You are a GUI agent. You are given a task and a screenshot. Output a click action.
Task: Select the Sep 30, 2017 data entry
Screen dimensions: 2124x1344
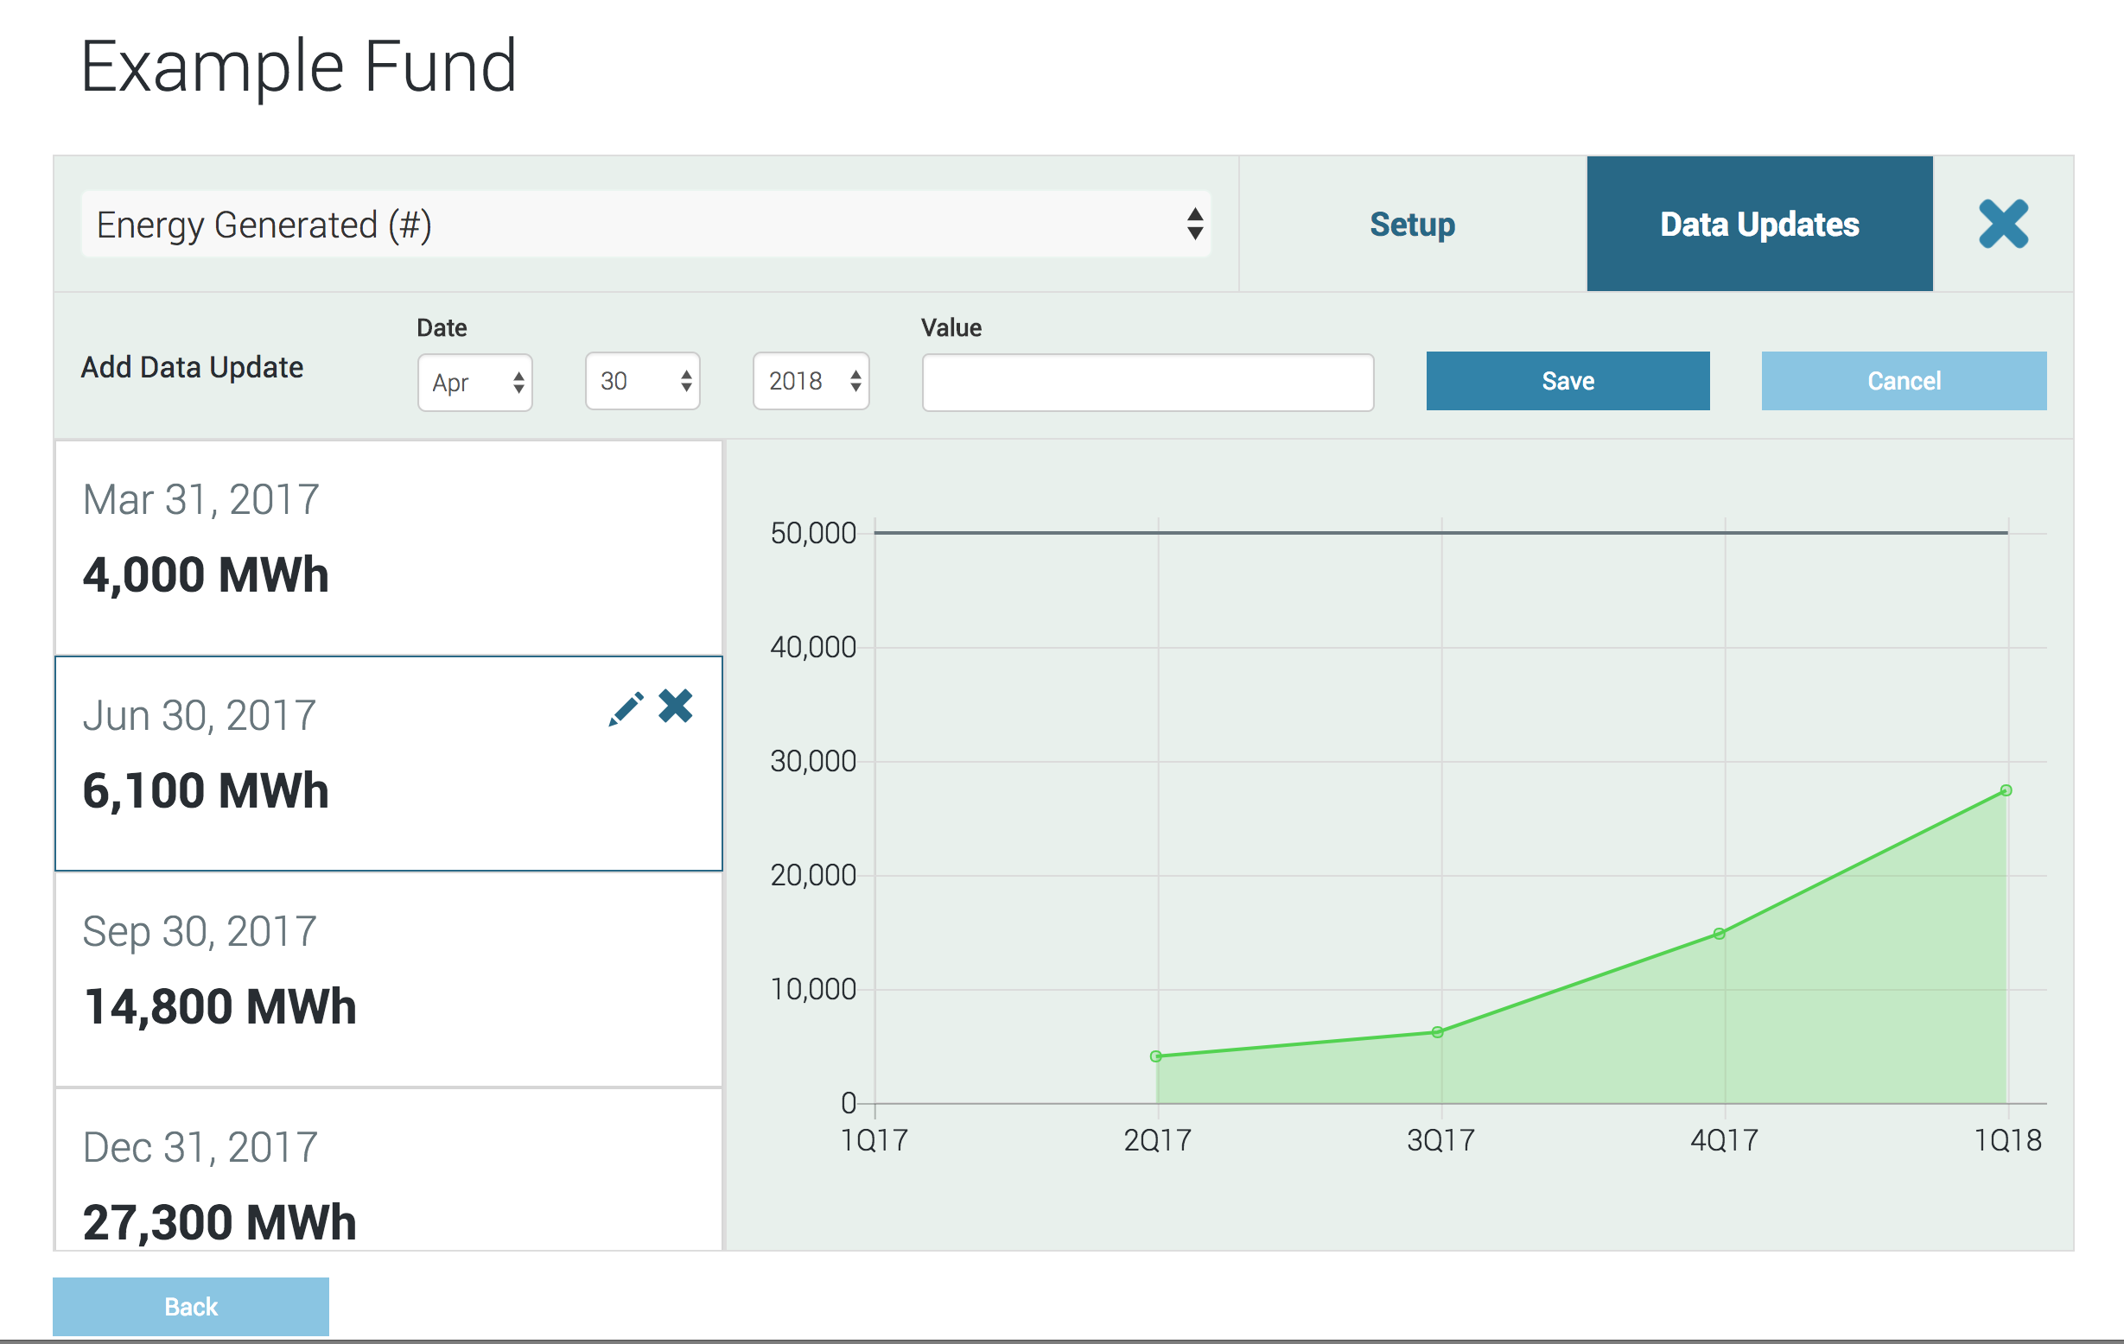388,979
